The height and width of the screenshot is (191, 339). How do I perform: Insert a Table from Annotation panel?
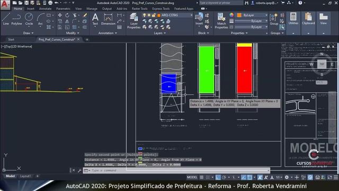(119, 27)
